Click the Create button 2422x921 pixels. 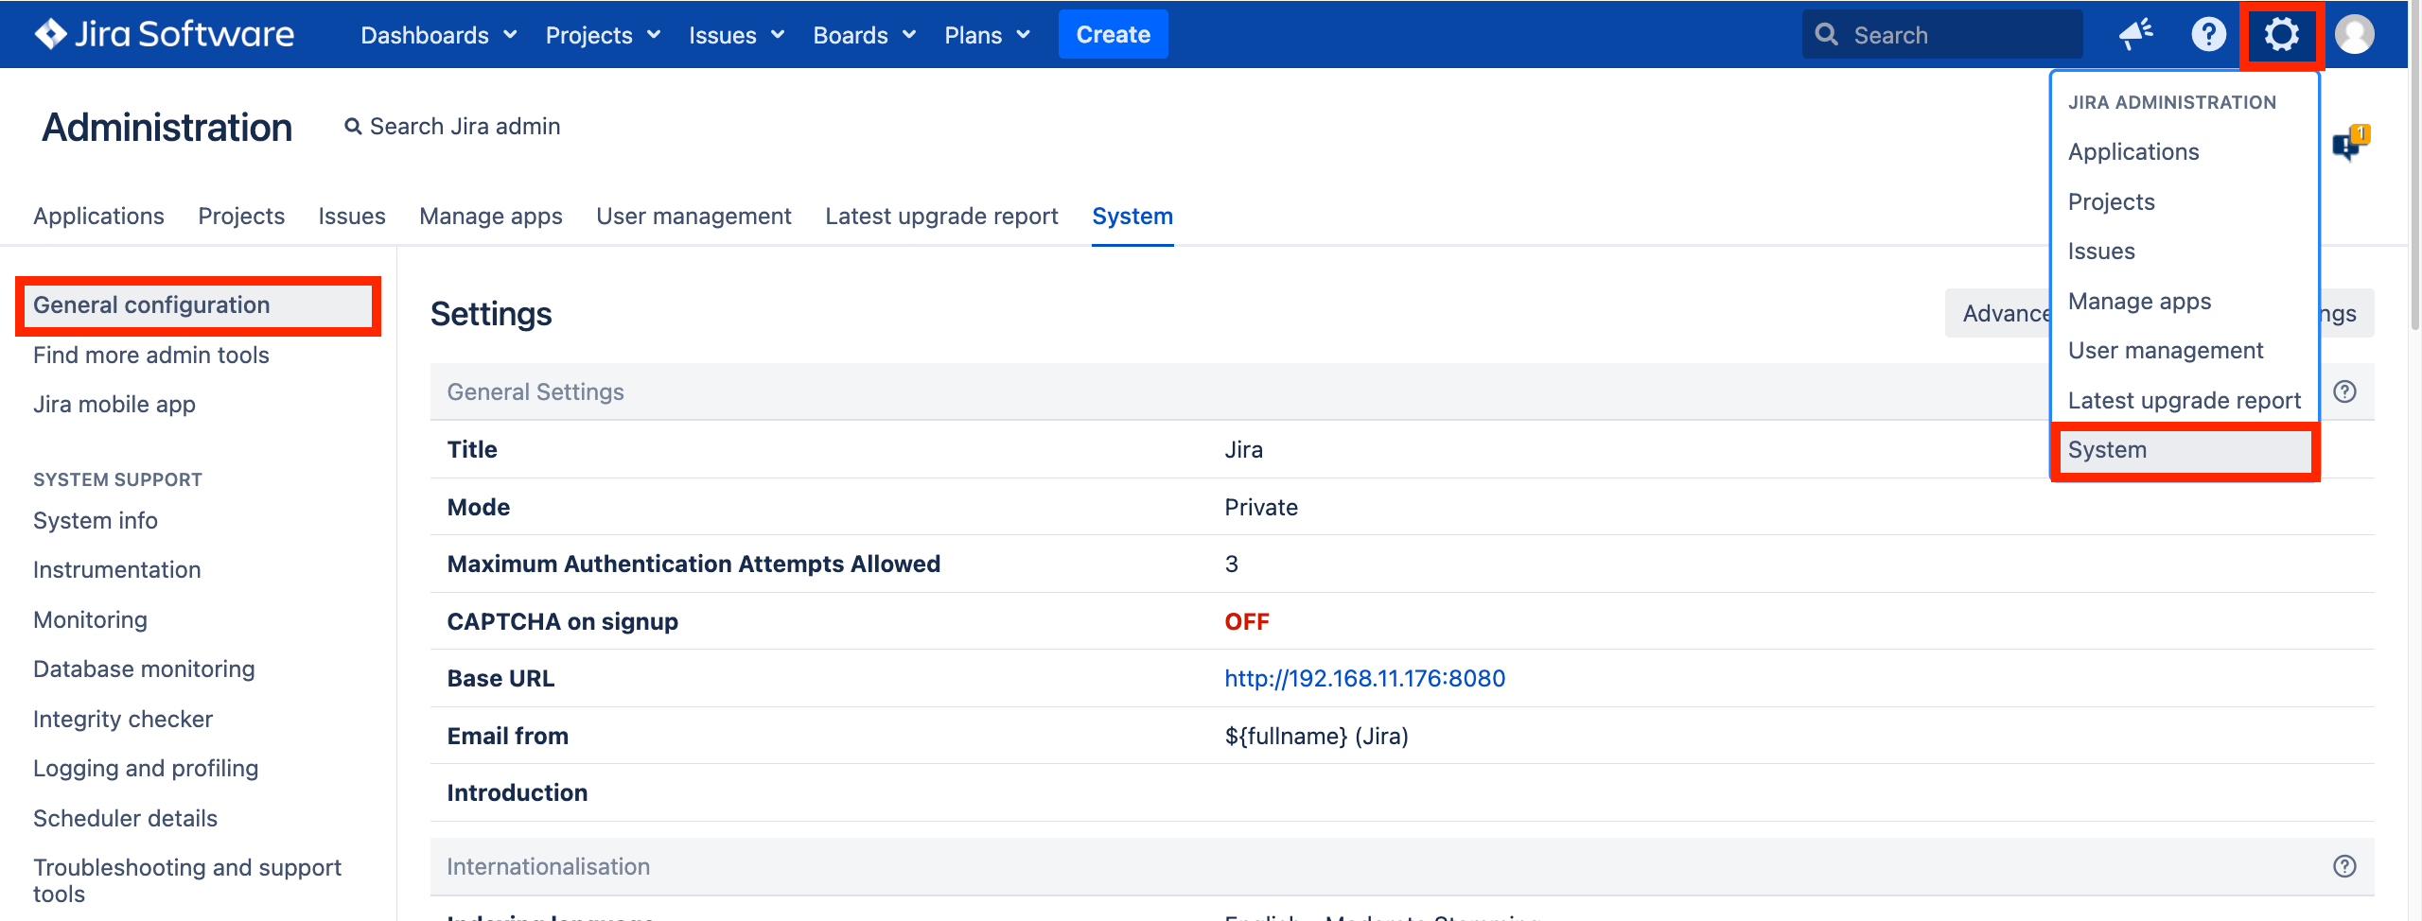pos(1114,35)
